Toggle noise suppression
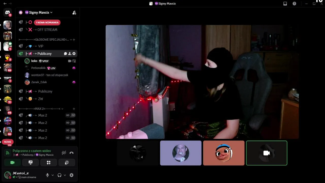The image size is (325, 183). [64, 153]
